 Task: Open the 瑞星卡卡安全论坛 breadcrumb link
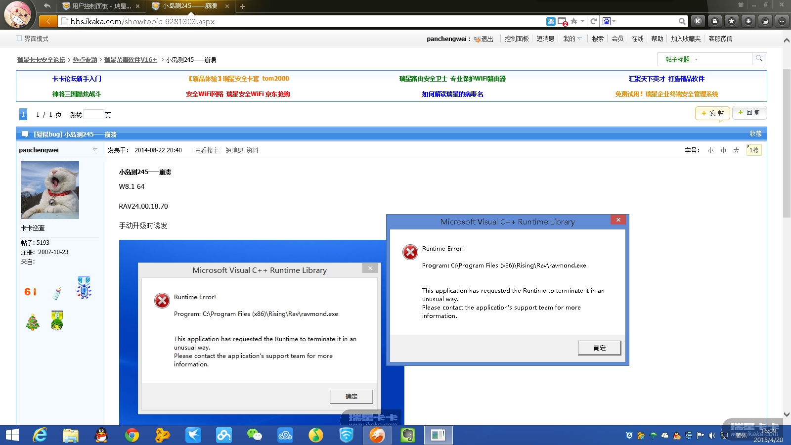coord(41,60)
